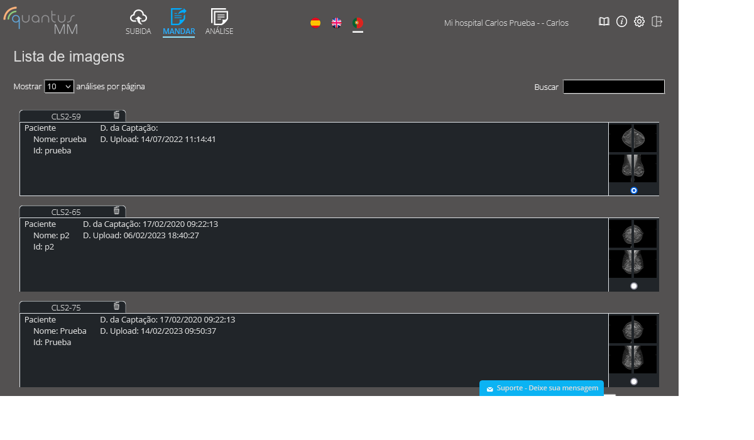Image resolution: width=754 pixels, height=440 pixels.
Task: Open the top mammogram thumbnail of CLS2-59
Action: click(633, 138)
